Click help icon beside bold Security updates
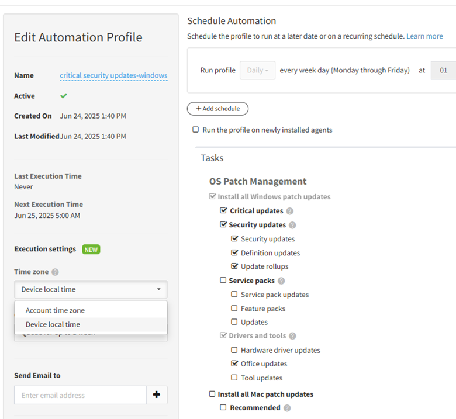Viewport: 456px width, 419px height. 292,225
